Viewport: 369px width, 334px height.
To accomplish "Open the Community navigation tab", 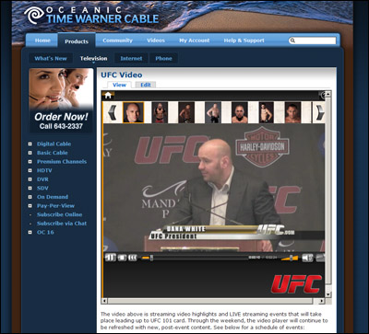I will [x=117, y=40].
